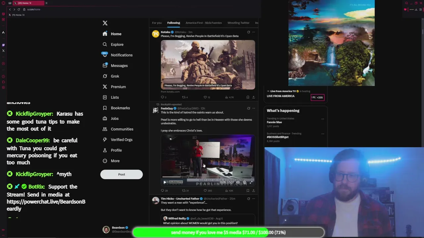
Task: Enter fullscreen on the FeelsGuy video
Action: (251, 182)
